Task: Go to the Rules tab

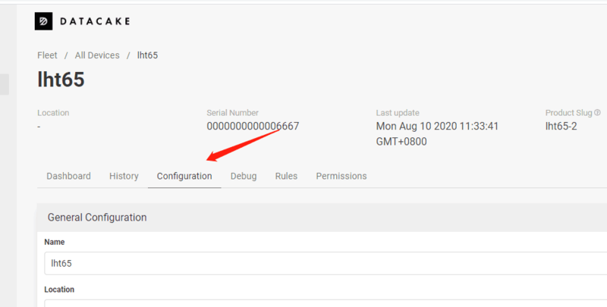Action: (287, 176)
